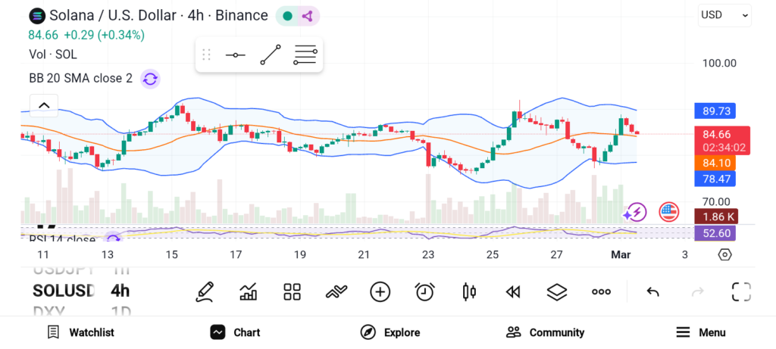Start bar replay with rewind icon
The height and width of the screenshot is (349, 776).
(513, 291)
